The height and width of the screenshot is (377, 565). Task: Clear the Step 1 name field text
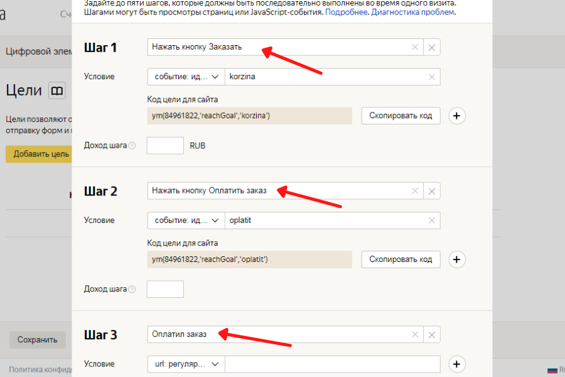[414, 47]
